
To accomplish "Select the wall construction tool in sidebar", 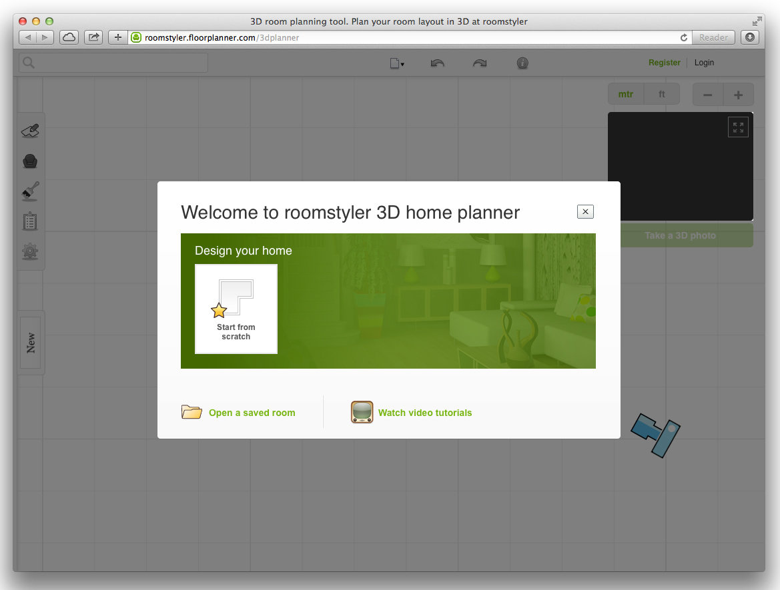I will [30, 131].
